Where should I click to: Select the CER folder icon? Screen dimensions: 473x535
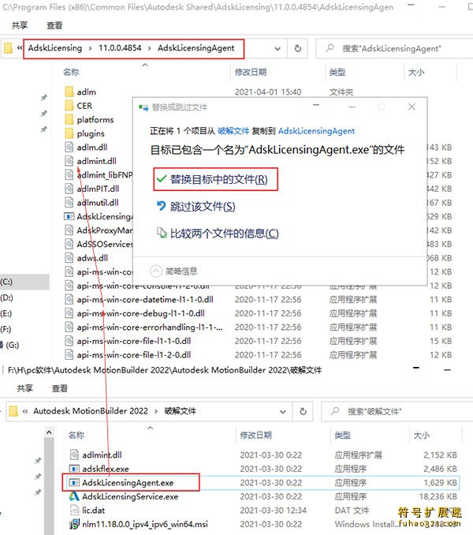[69, 106]
